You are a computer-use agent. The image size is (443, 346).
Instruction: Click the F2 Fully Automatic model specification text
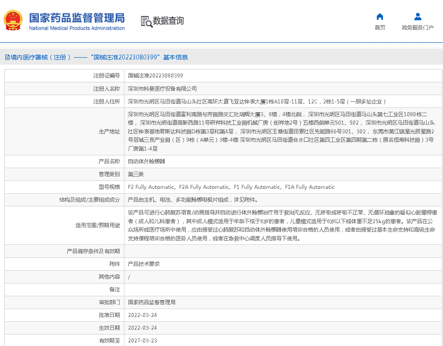coord(152,187)
